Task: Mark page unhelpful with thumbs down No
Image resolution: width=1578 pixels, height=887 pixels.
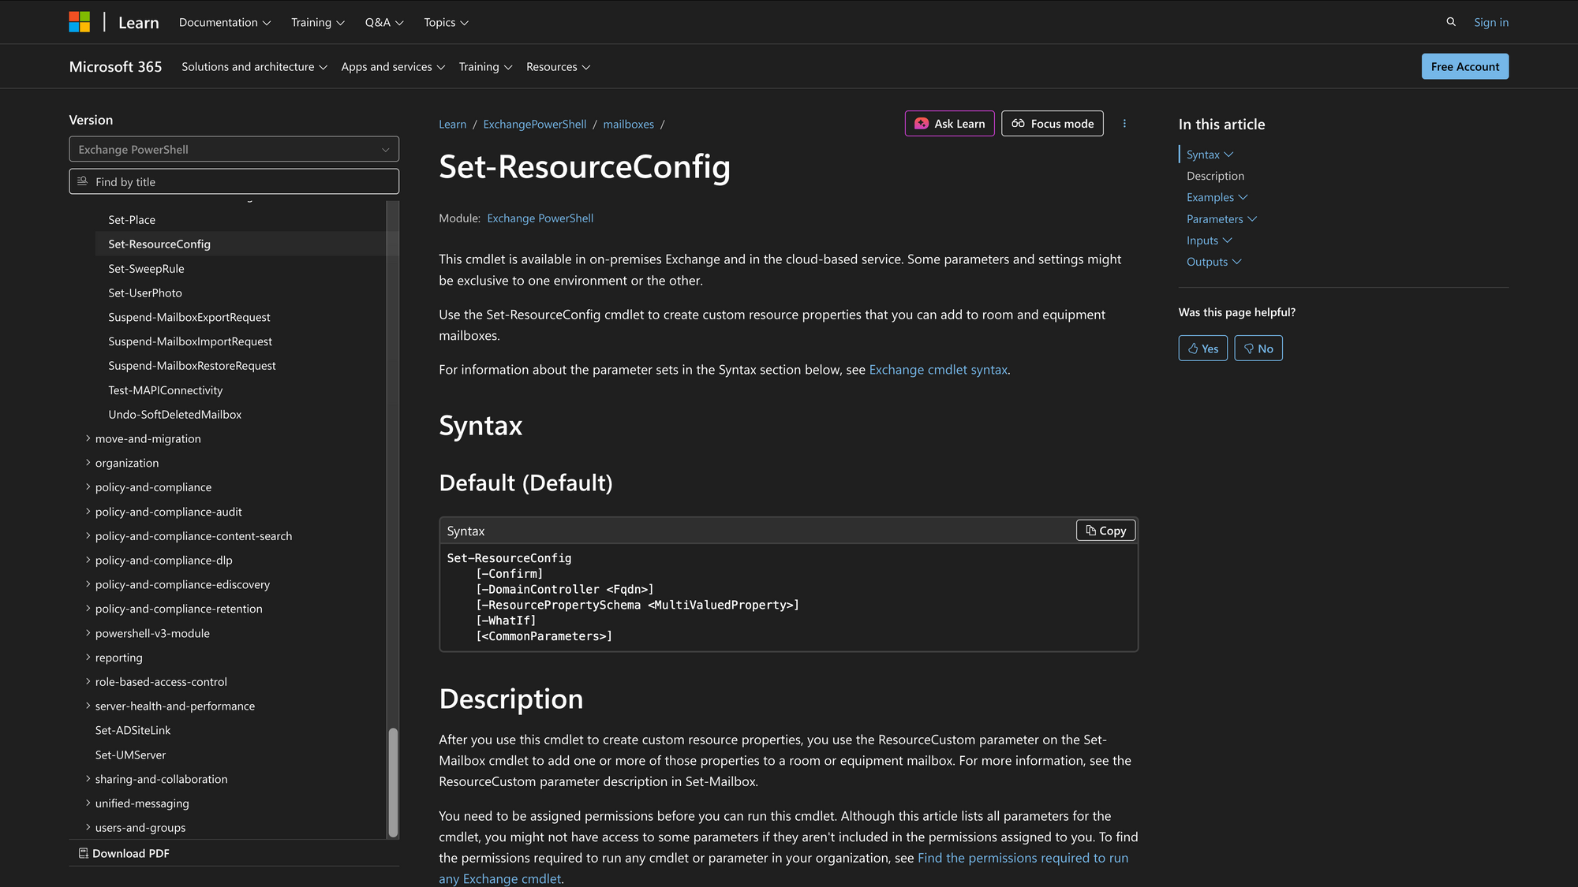Action: pyautogui.click(x=1258, y=348)
